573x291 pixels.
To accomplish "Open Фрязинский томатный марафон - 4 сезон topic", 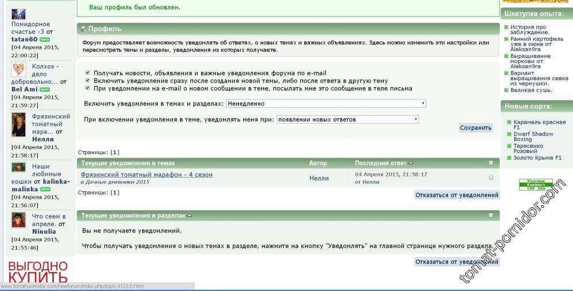I will point(147,174).
